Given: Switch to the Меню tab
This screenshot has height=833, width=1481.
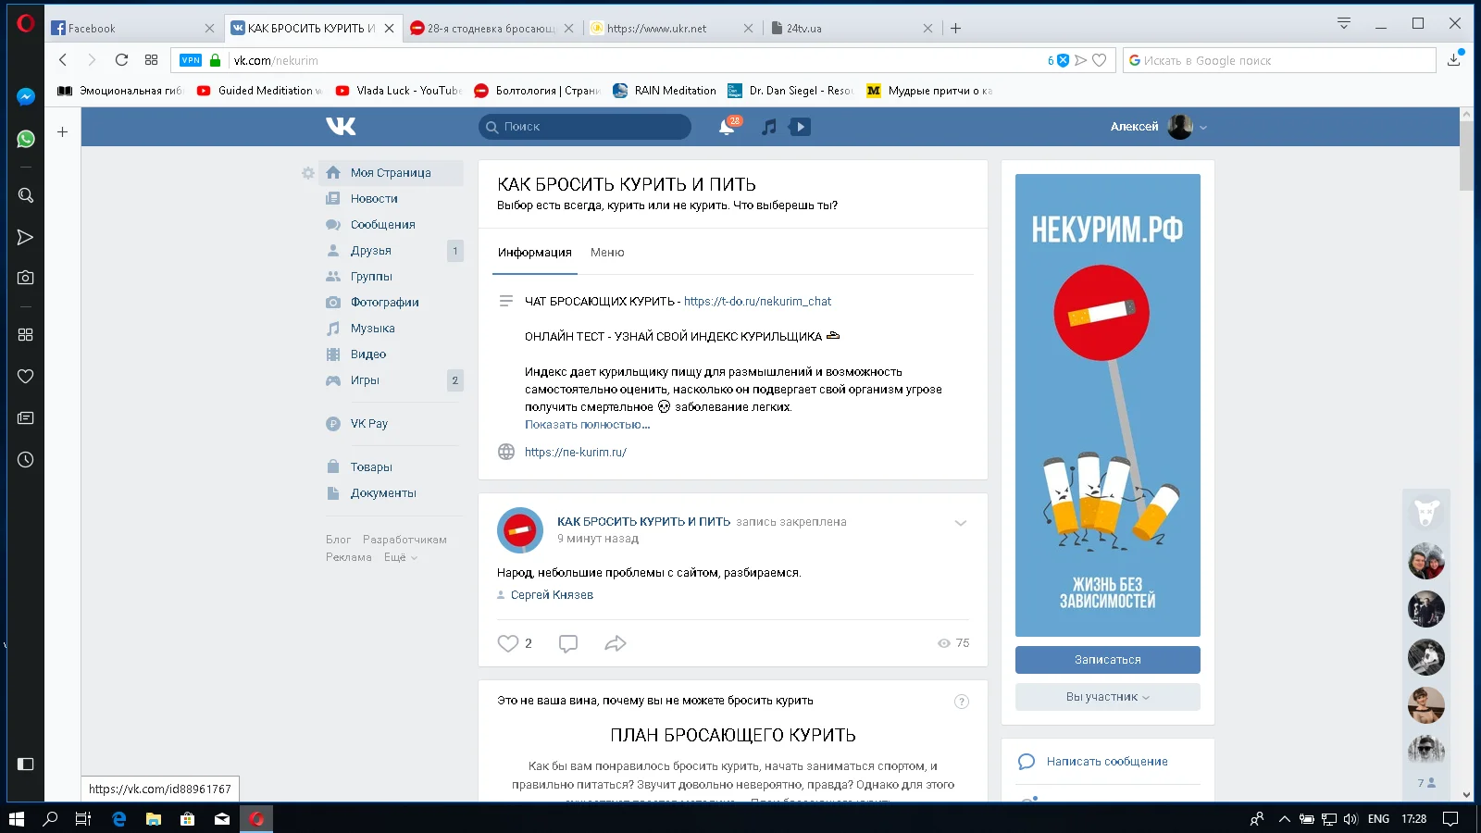Looking at the screenshot, I should click(x=607, y=253).
